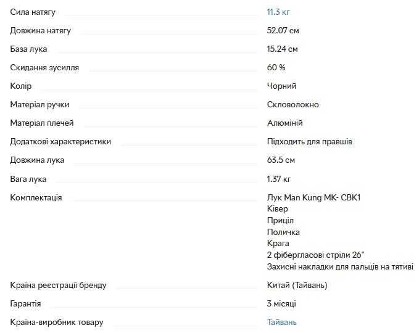This screenshot has width=419, height=333.
Task: Click the Скидання зусилля label
Action: (x=44, y=67)
